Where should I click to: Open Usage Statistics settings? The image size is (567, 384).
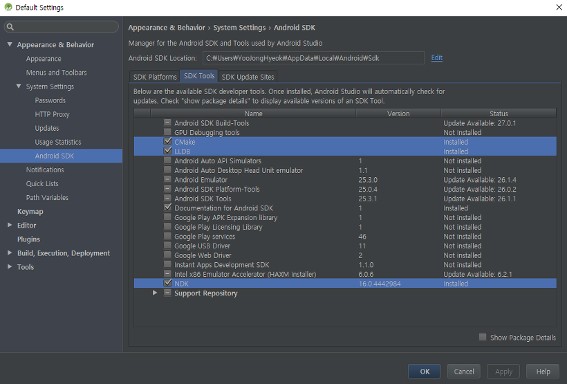tap(58, 142)
